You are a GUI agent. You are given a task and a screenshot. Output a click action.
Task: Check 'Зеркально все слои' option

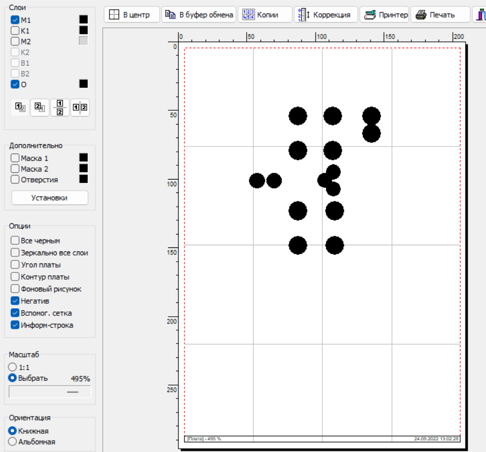(15, 252)
